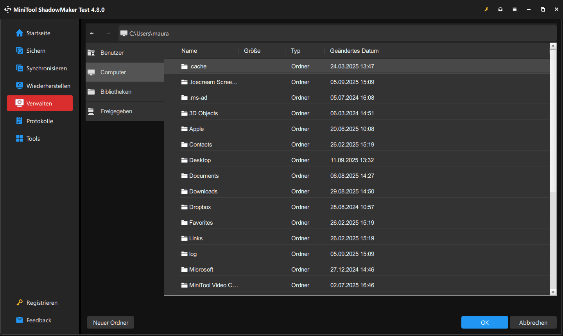Click the headset support icon

pyautogui.click(x=500, y=9)
